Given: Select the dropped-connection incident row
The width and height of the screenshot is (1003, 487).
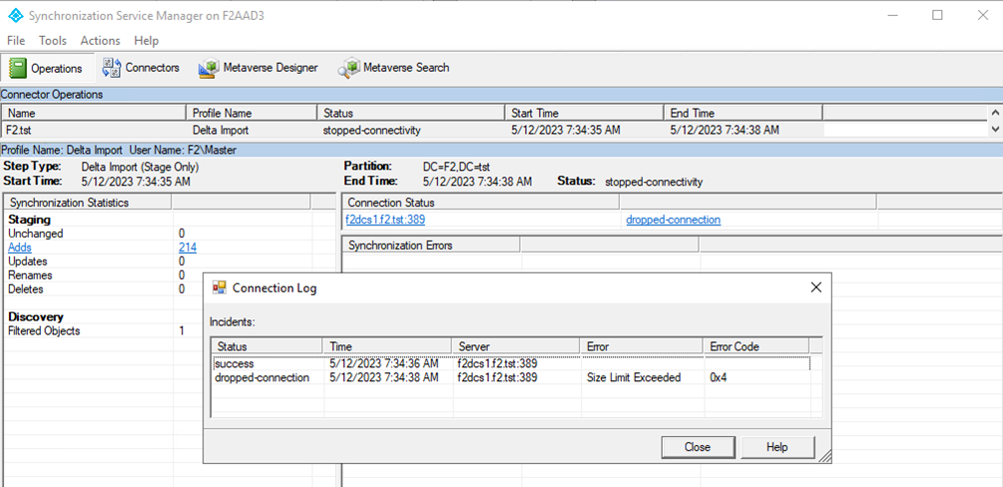Looking at the screenshot, I should [x=512, y=377].
